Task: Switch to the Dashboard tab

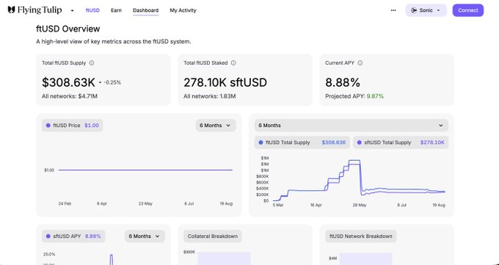Action: pos(146,10)
